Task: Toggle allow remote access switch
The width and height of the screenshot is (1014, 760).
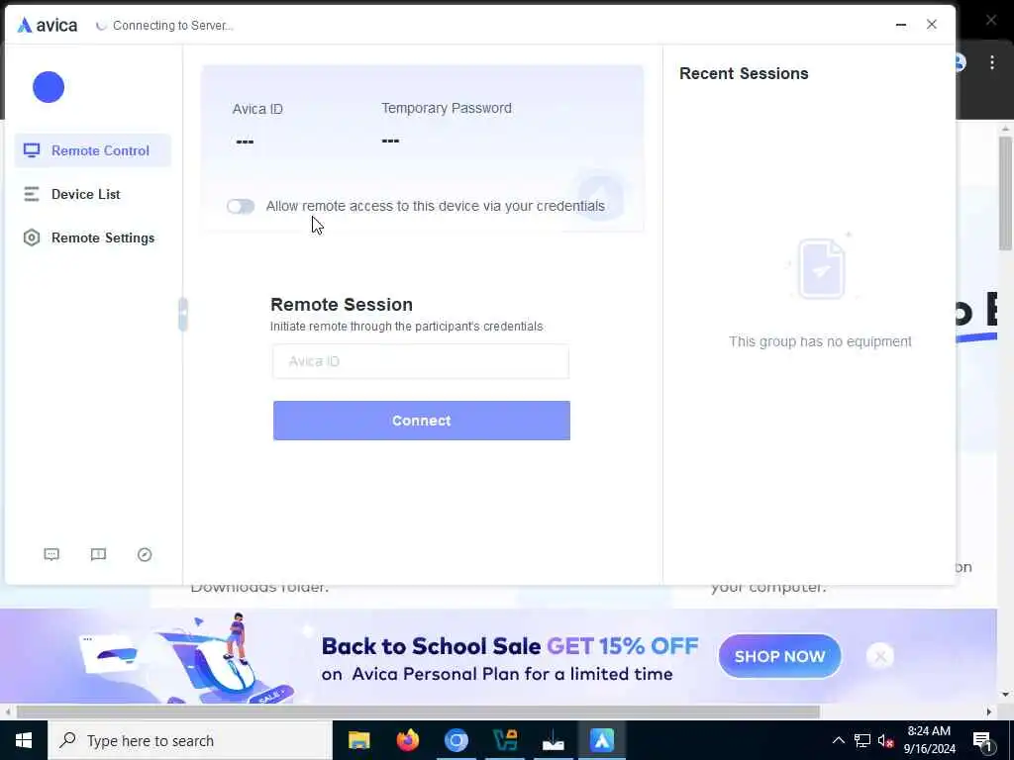Action: pos(241,206)
